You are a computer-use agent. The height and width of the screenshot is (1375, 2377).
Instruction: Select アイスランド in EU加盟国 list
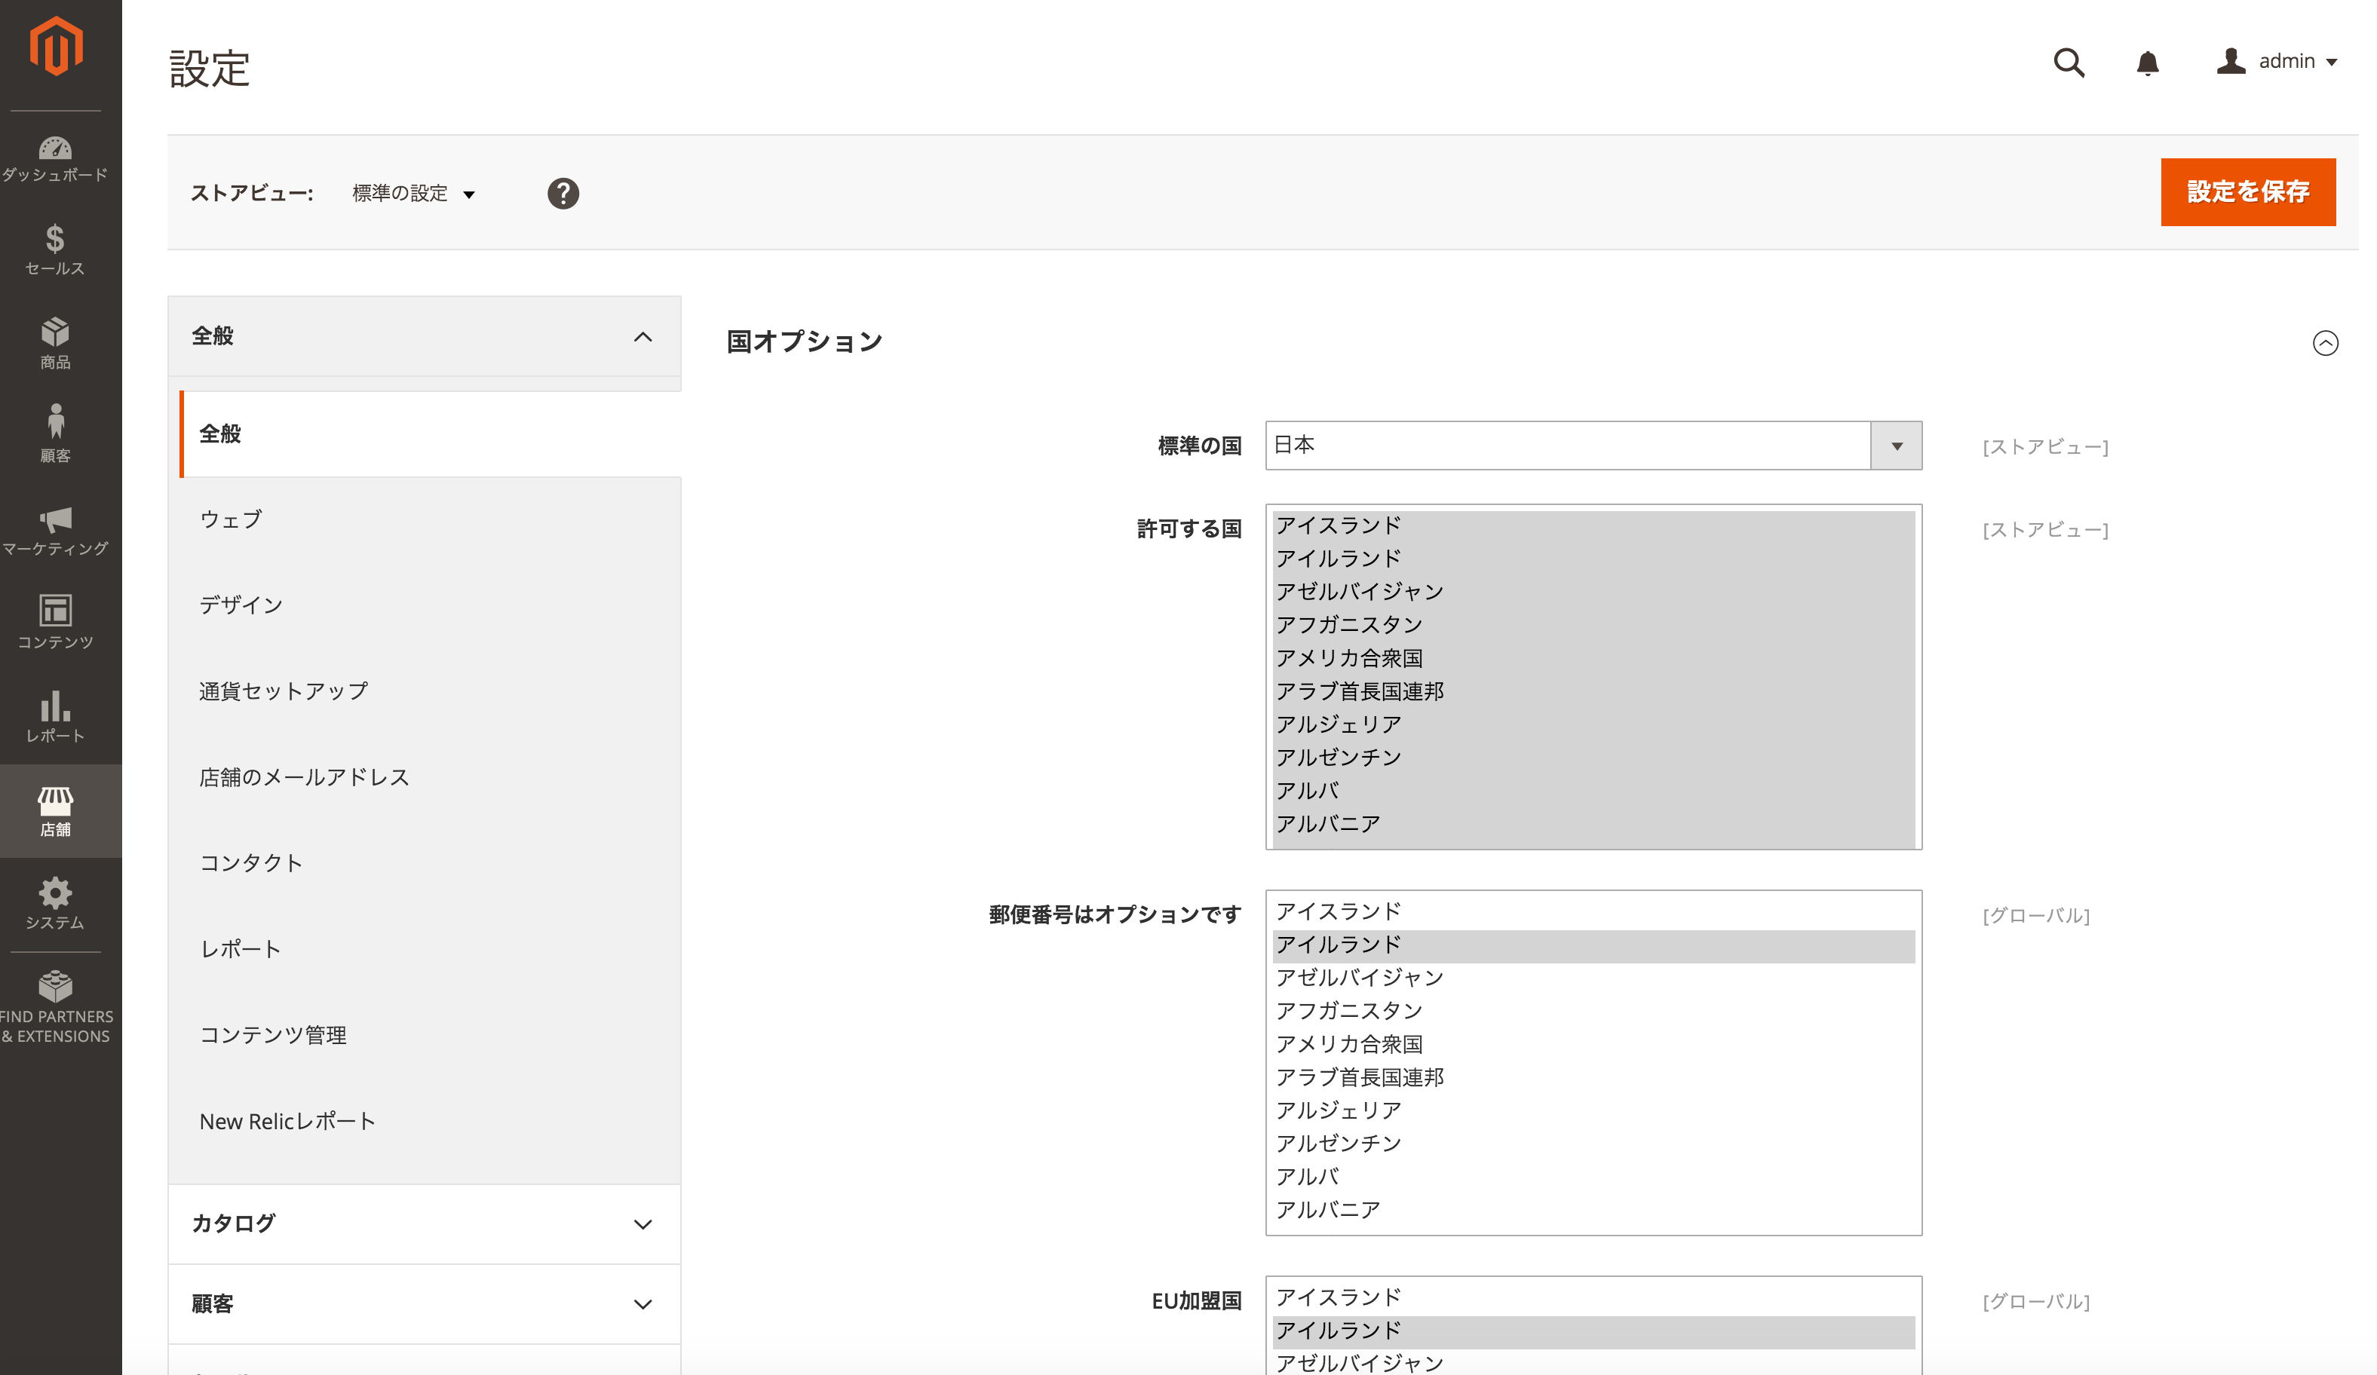pos(1593,1297)
